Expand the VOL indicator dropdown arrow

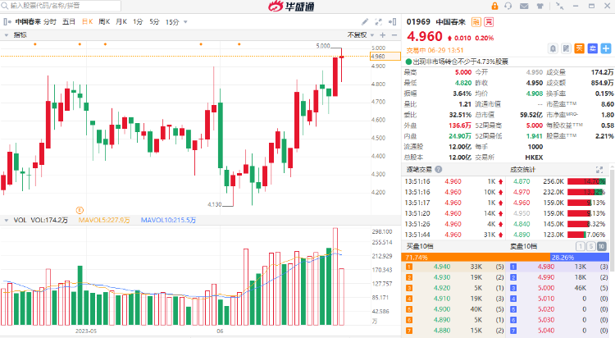coord(7,220)
